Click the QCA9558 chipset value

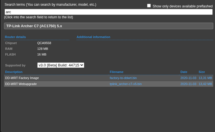tap(44, 43)
